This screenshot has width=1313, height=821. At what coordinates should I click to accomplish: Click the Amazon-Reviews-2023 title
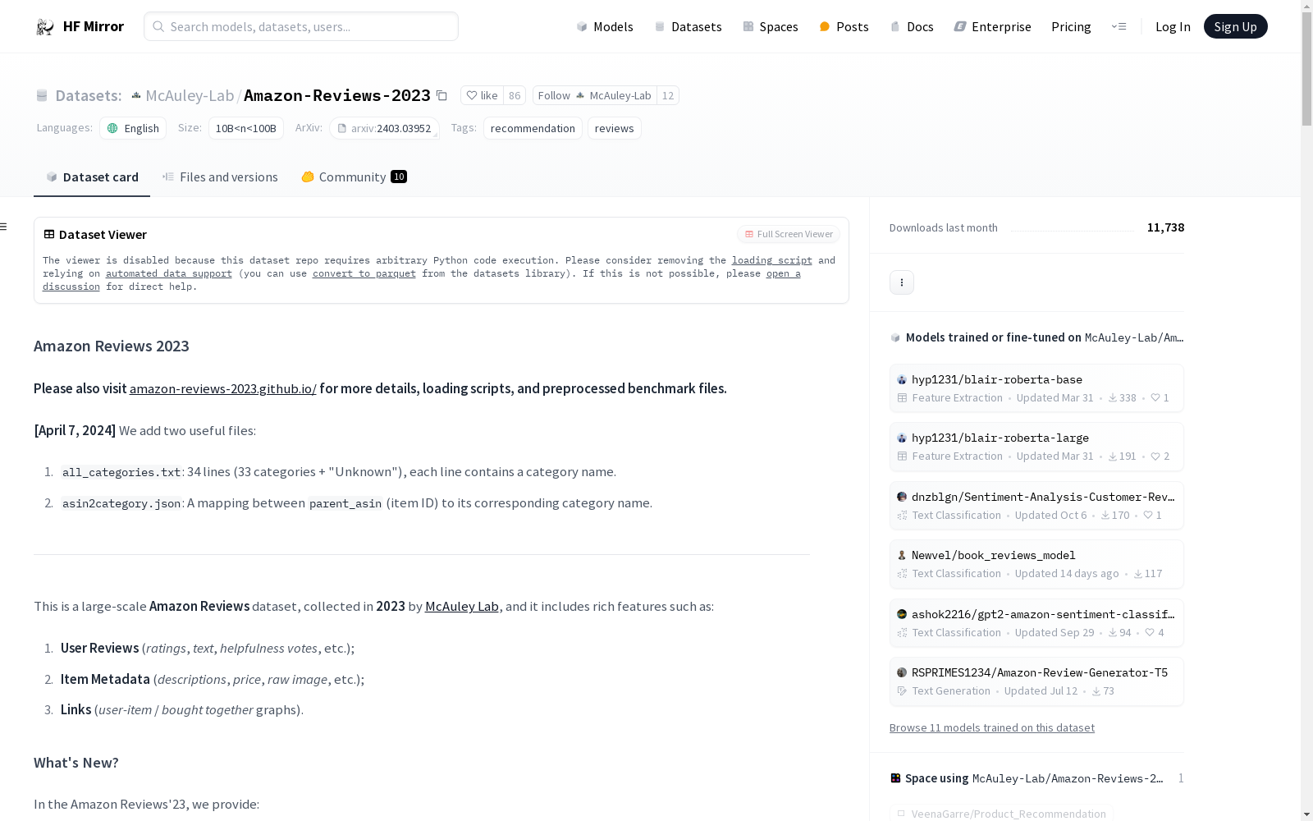(x=337, y=95)
